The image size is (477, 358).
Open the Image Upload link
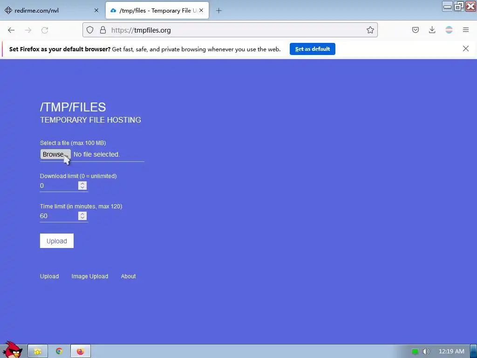[90, 276]
